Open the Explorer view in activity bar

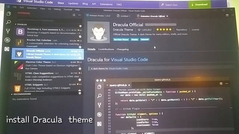pos(9,14)
